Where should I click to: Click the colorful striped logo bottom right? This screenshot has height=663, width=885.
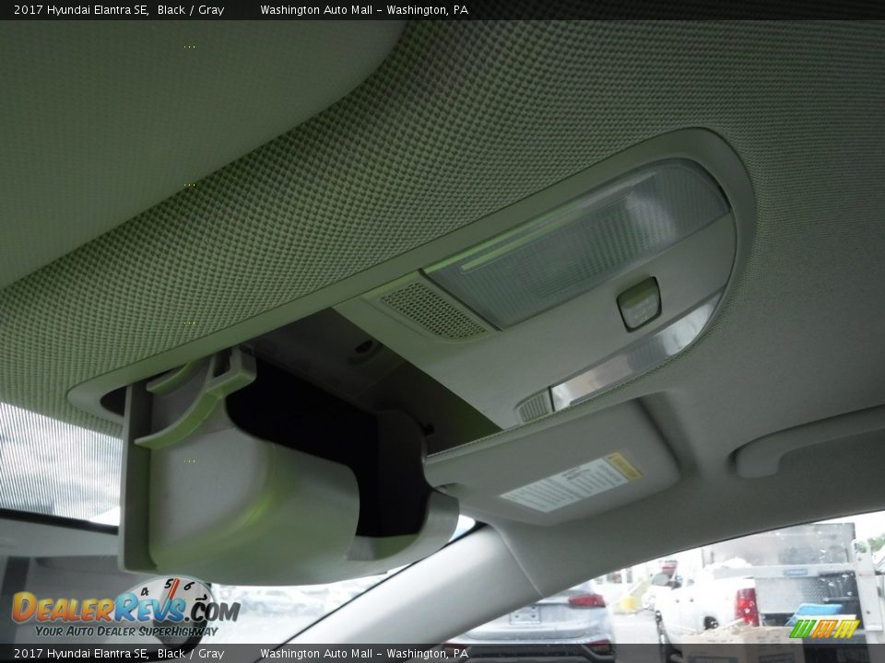click(823, 628)
